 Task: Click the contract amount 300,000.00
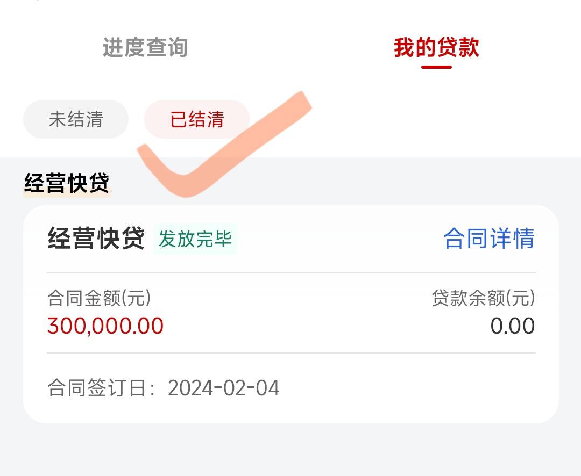tap(105, 326)
